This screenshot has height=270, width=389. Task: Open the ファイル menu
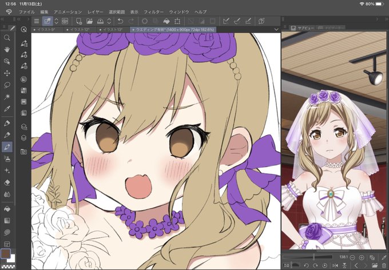point(27,12)
